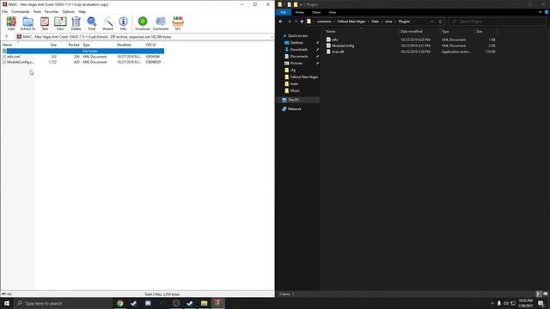550x309 pixels.
Task: Click the Add icon in WinRAR toolbar
Action: tap(11, 23)
